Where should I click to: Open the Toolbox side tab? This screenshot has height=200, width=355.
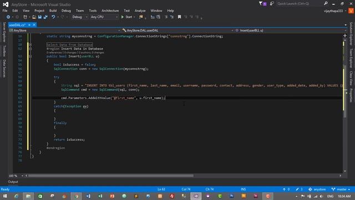(x=4, y=51)
